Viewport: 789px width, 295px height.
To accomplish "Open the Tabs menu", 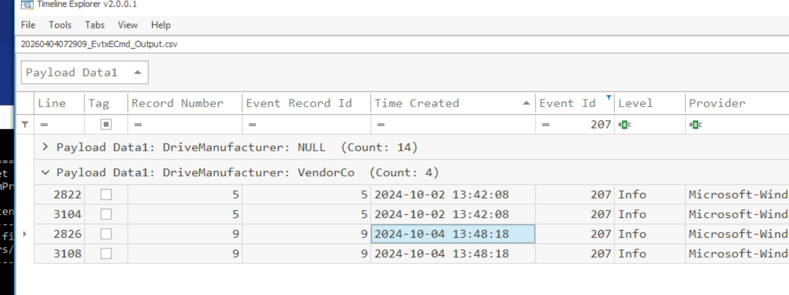I will [96, 25].
